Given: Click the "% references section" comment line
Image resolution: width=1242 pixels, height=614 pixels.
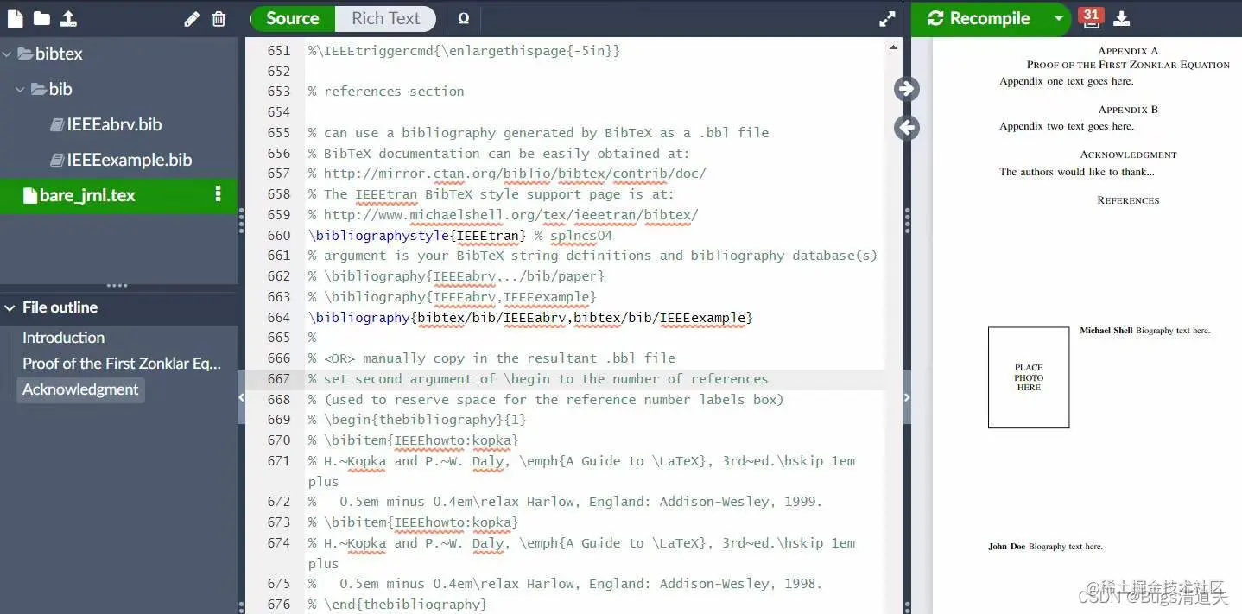Looking at the screenshot, I should [x=386, y=92].
